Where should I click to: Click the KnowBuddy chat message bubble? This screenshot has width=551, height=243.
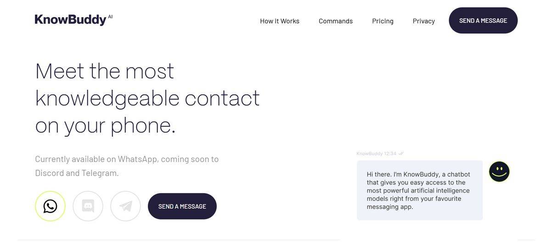(x=419, y=190)
